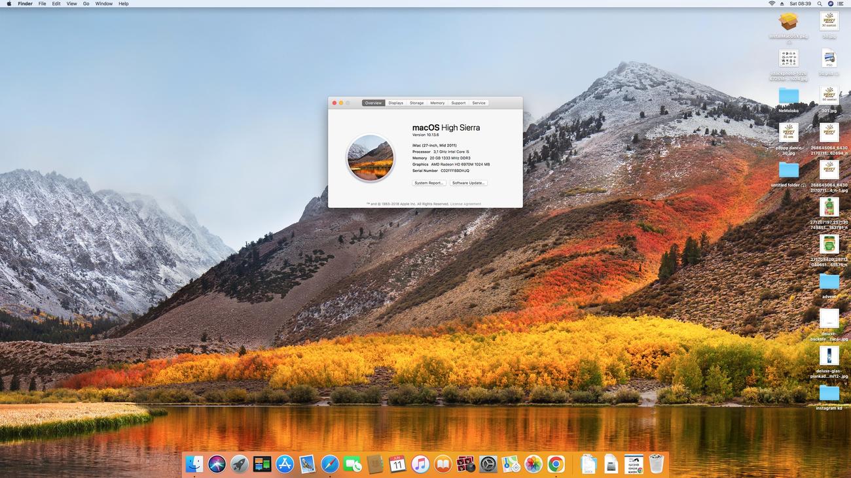Launch Safari compass icon in Dock
851x478 pixels.
click(x=330, y=464)
